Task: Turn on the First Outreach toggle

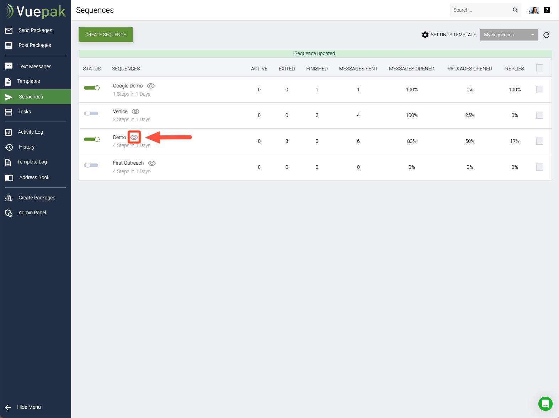Action: click(91, 165)
